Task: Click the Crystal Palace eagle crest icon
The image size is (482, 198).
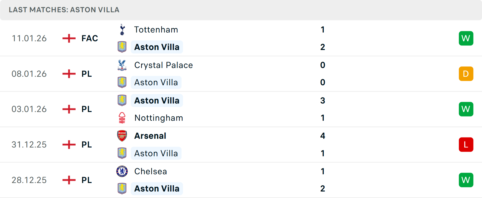Action: click(122, 65)
